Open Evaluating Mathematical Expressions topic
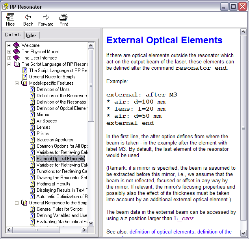 pyautogui.click(x=62, y=222)
